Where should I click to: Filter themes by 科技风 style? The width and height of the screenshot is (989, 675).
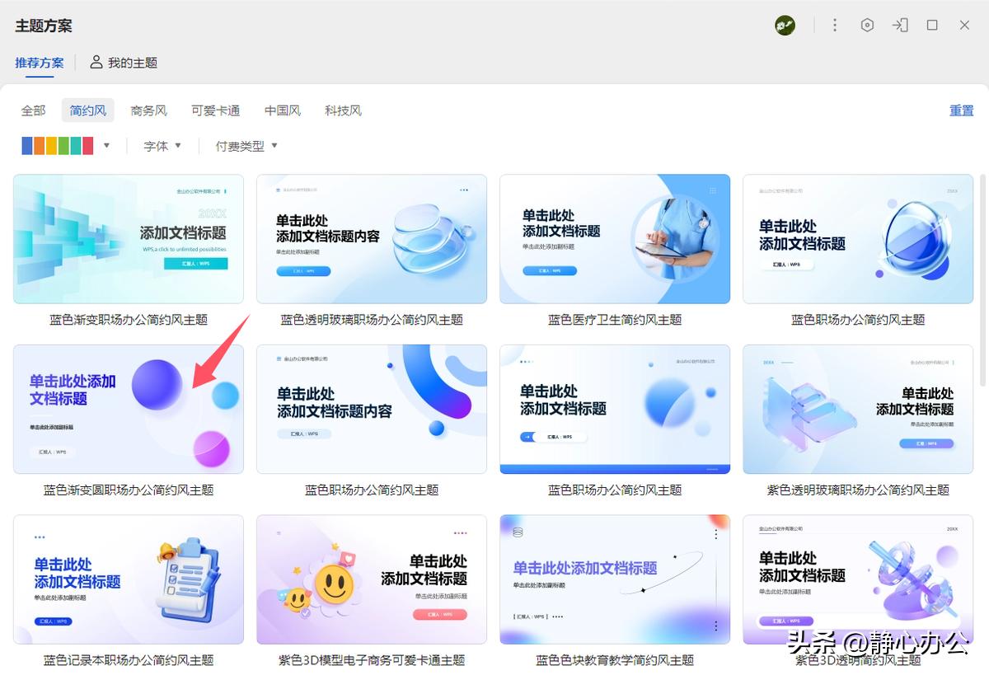pos(343,110)
